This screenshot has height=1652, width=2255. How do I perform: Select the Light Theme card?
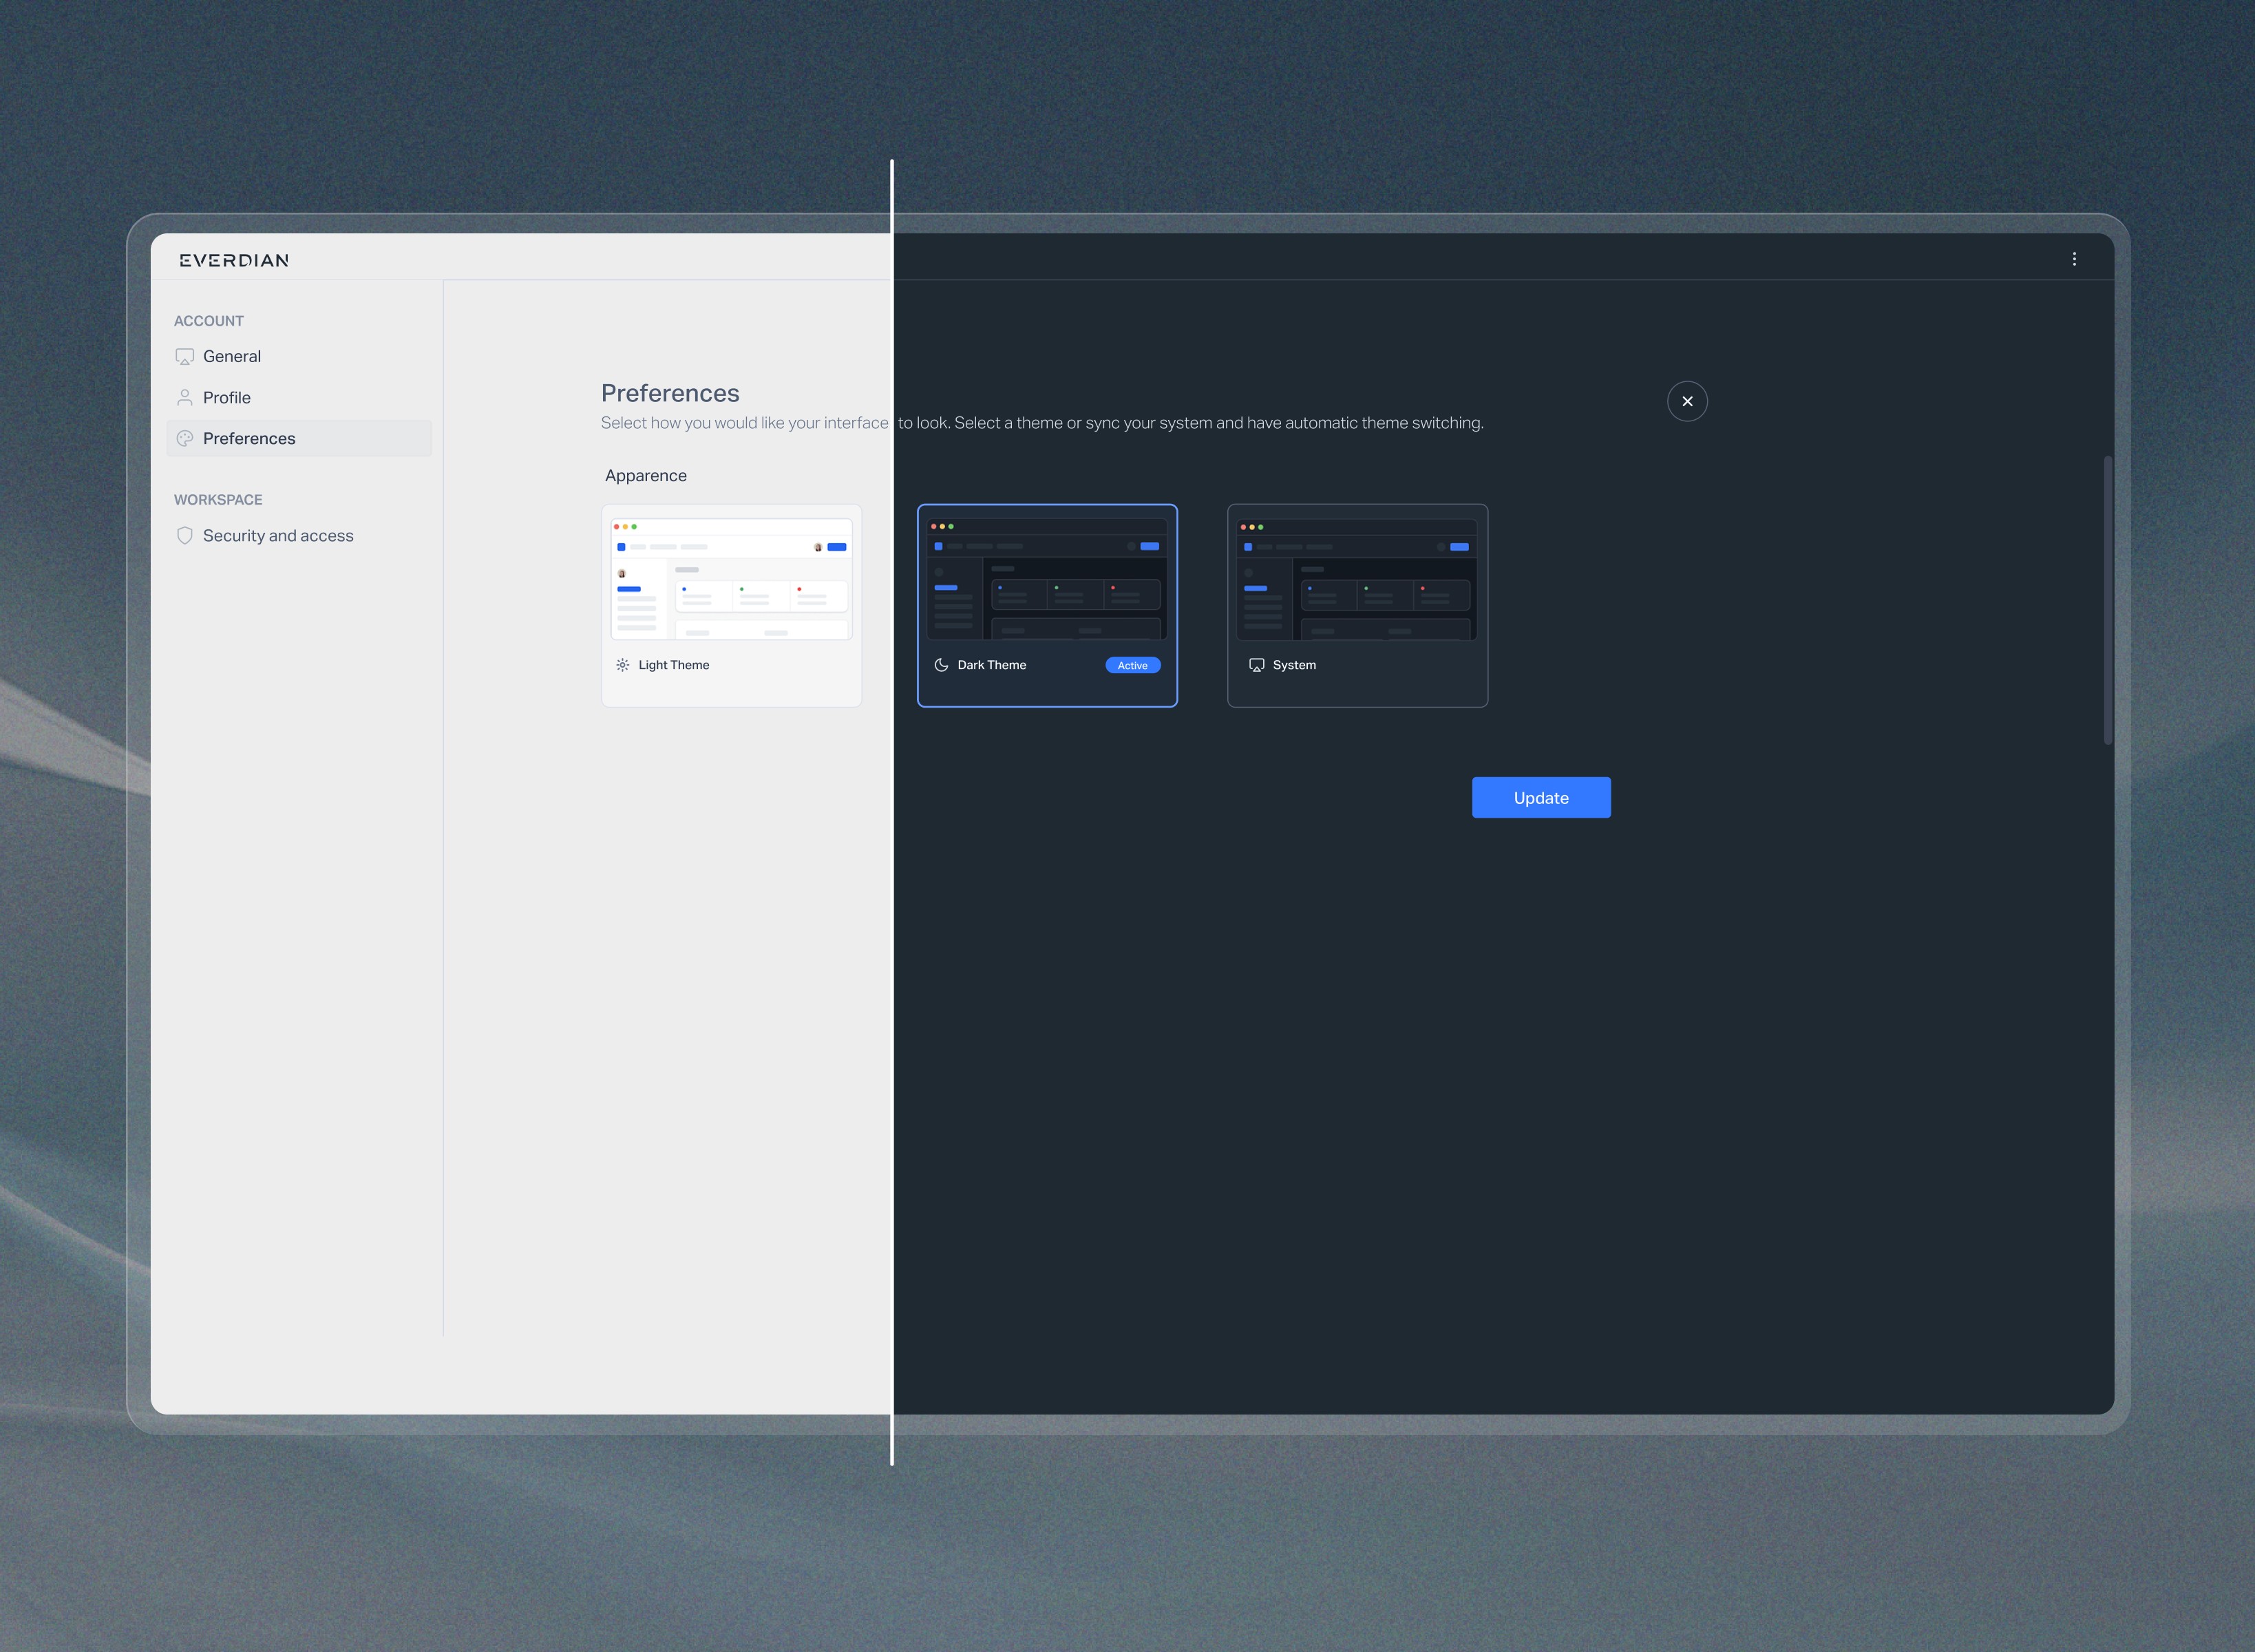(x=731, y=688)
